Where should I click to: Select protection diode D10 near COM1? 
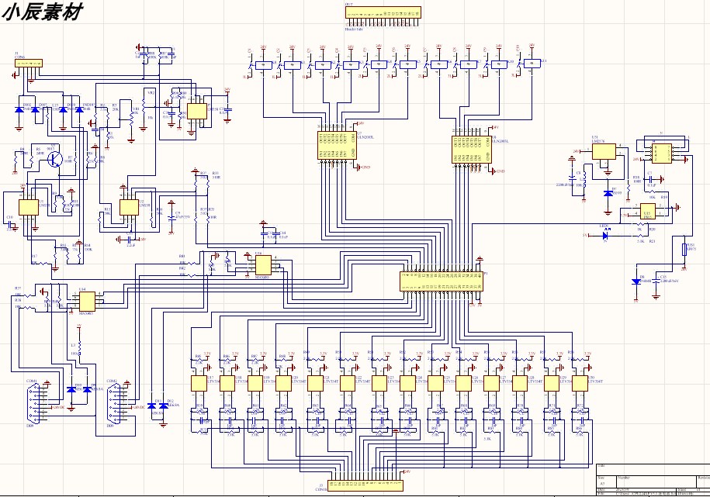point(71,389)
